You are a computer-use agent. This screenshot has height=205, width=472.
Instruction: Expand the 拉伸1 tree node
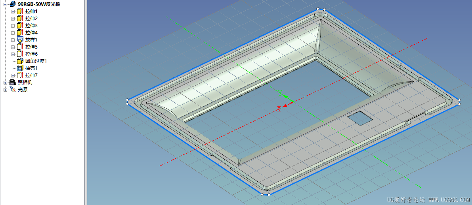13,11
